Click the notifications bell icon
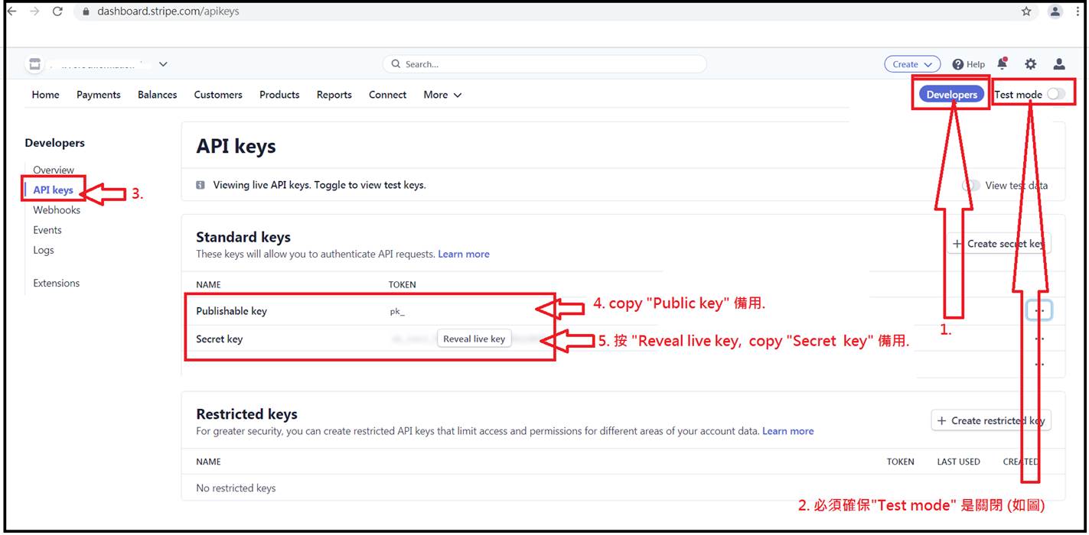Viewport: 1089px width, 535px height. pos(1002,64)
